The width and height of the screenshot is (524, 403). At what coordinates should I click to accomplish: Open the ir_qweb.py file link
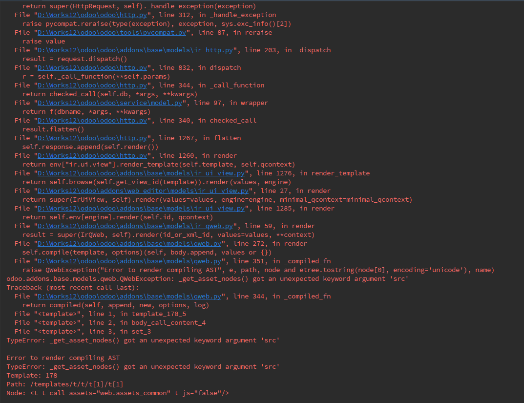pos(135,226)
